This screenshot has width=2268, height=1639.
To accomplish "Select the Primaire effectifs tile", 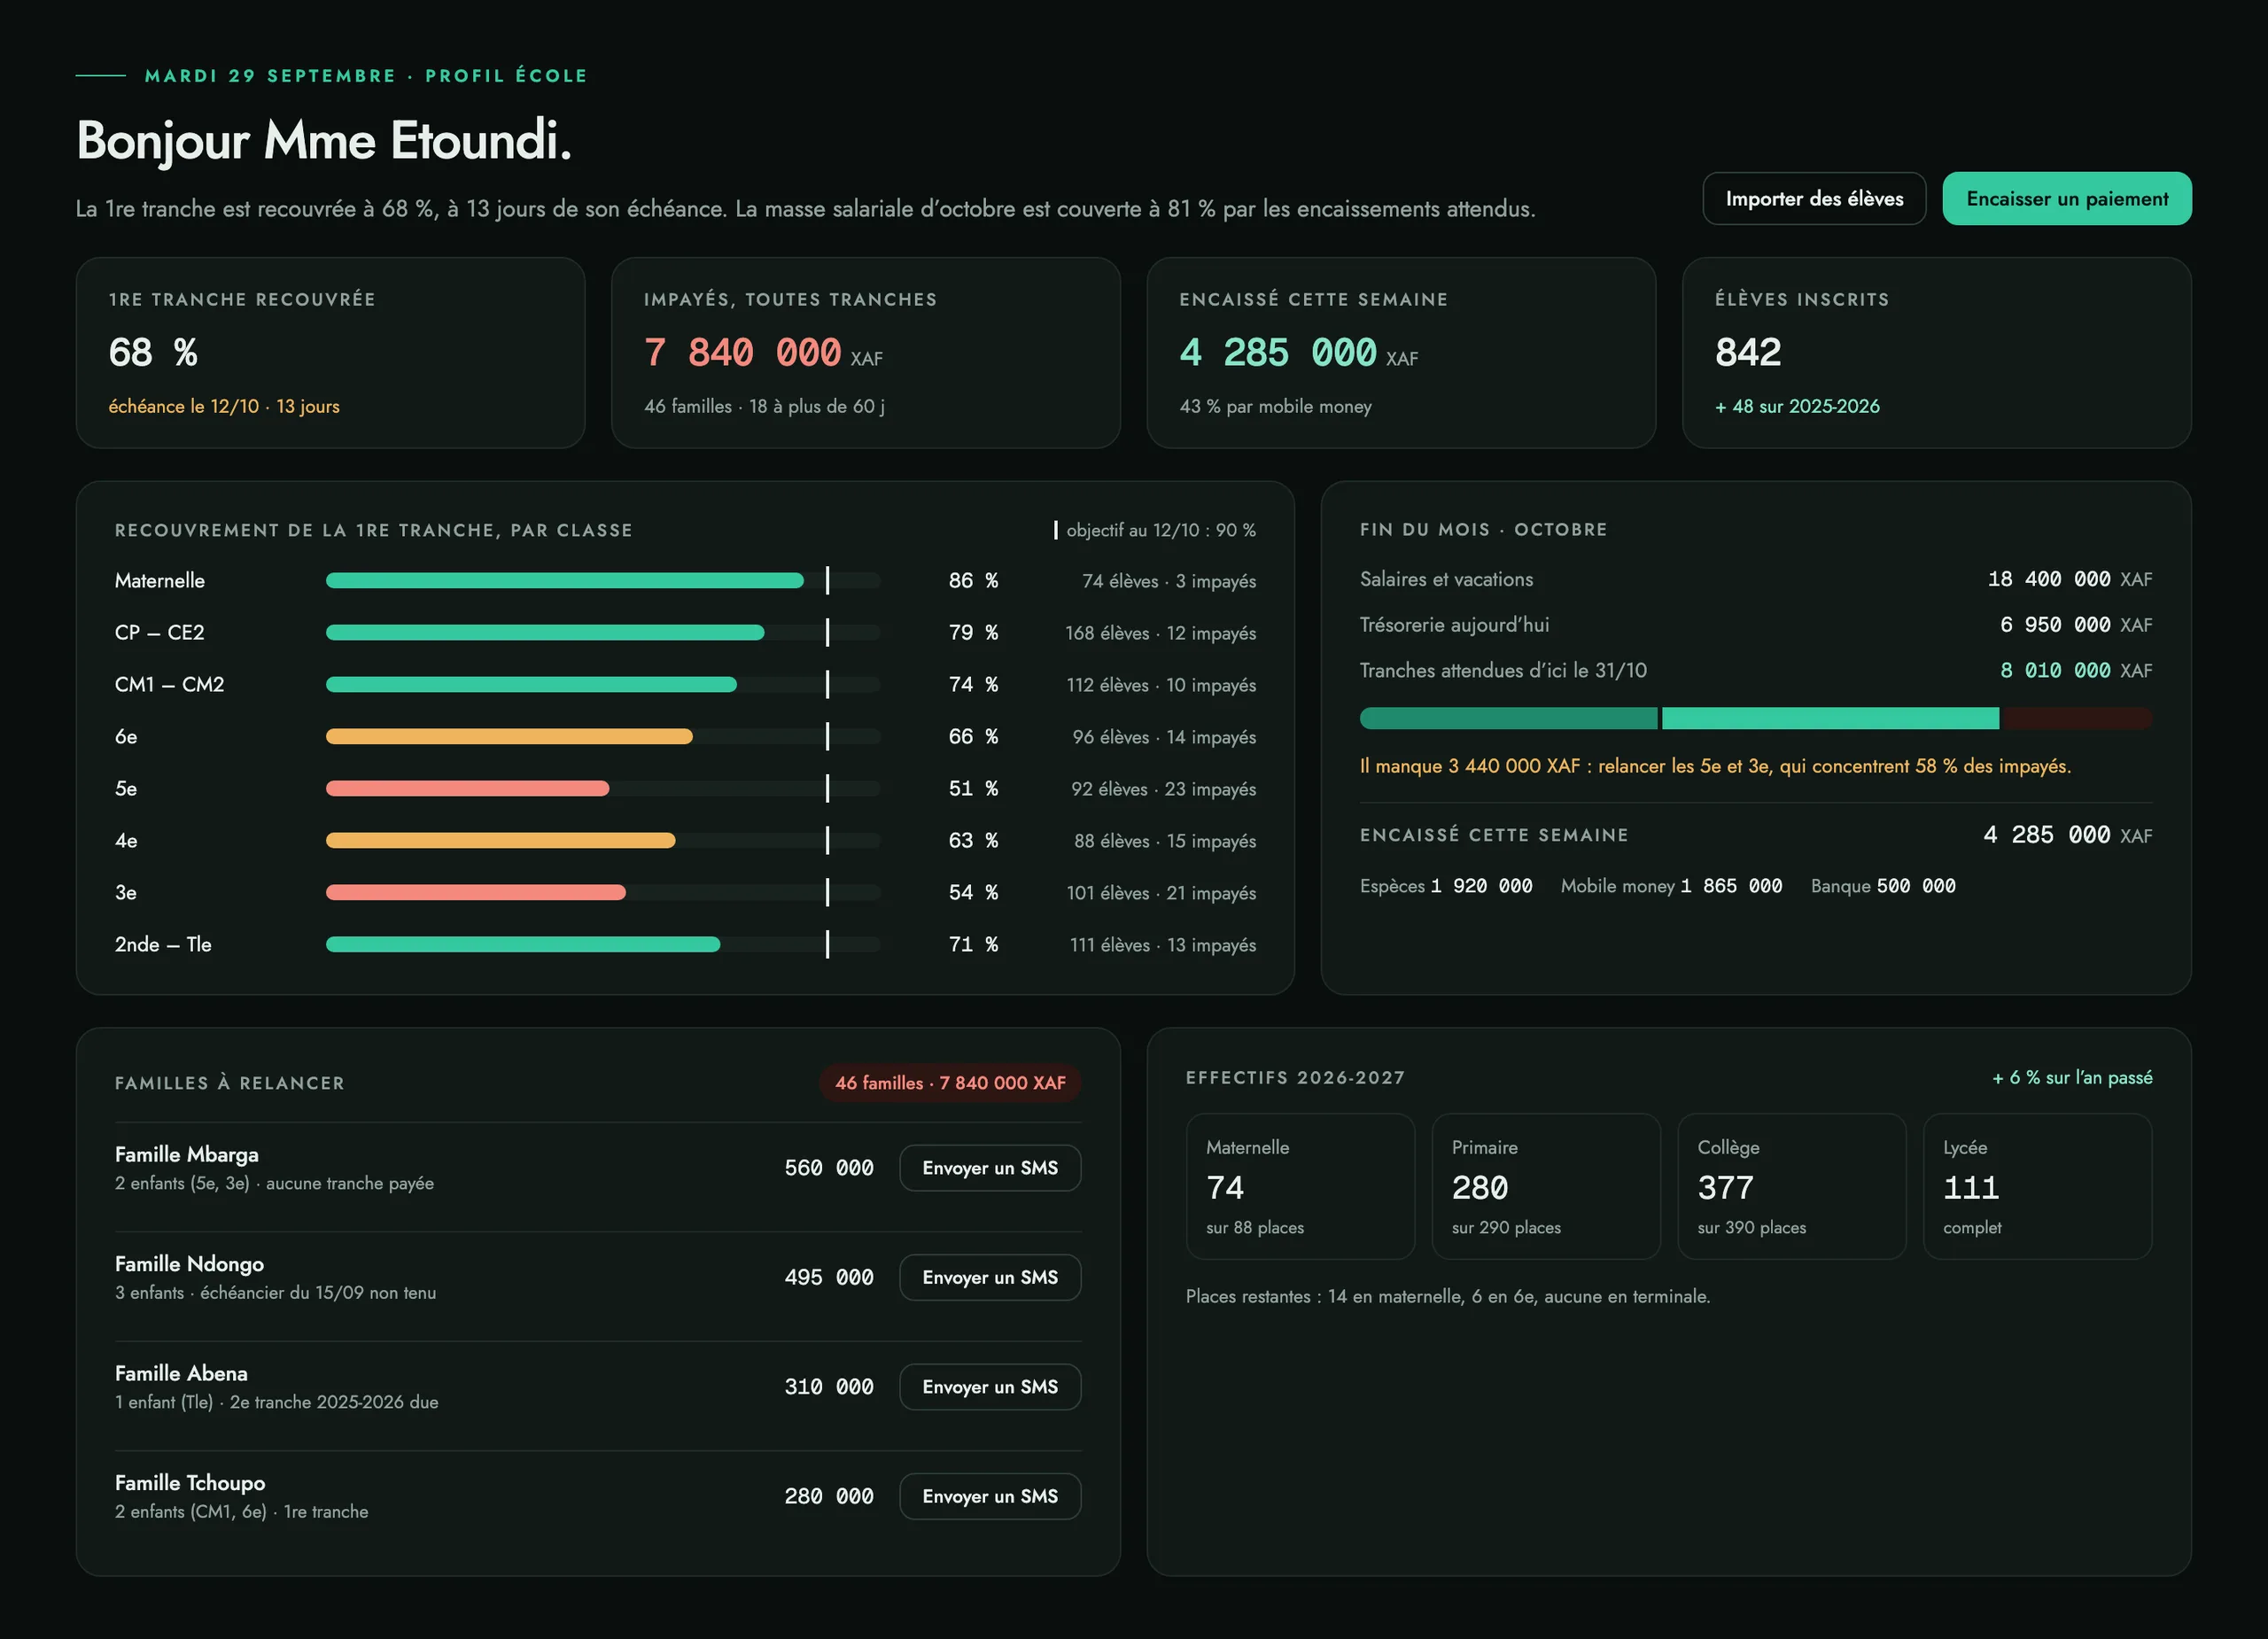I will coord(1545,1186).
